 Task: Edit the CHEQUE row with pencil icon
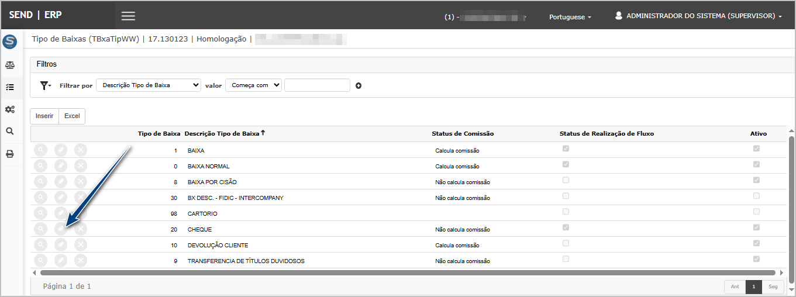[61, 229]
